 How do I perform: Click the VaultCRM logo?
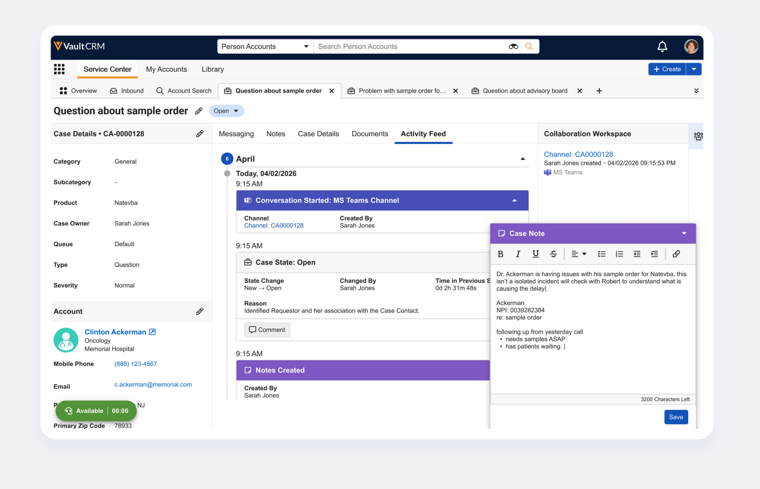[x=79, y=46]
